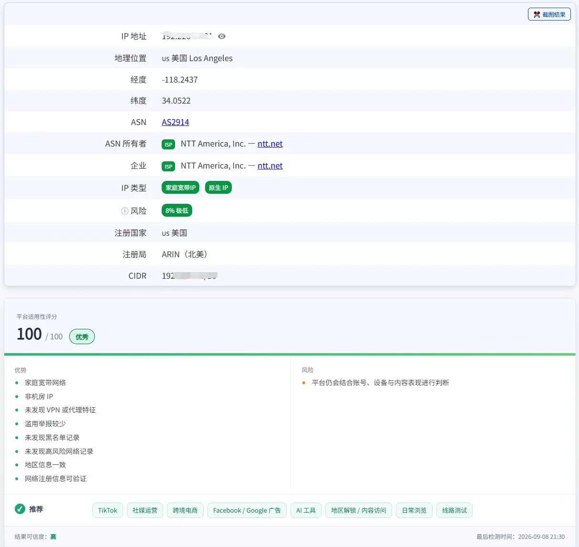Click the 最后检测时间 timestamp
Viewport: 579px width, 547px height.
click(521, 537)
